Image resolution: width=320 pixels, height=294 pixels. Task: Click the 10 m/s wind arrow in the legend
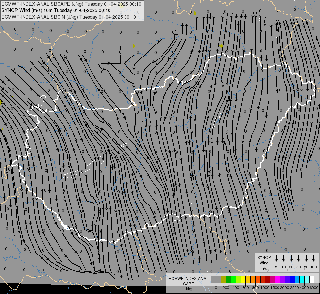[283, 258]
